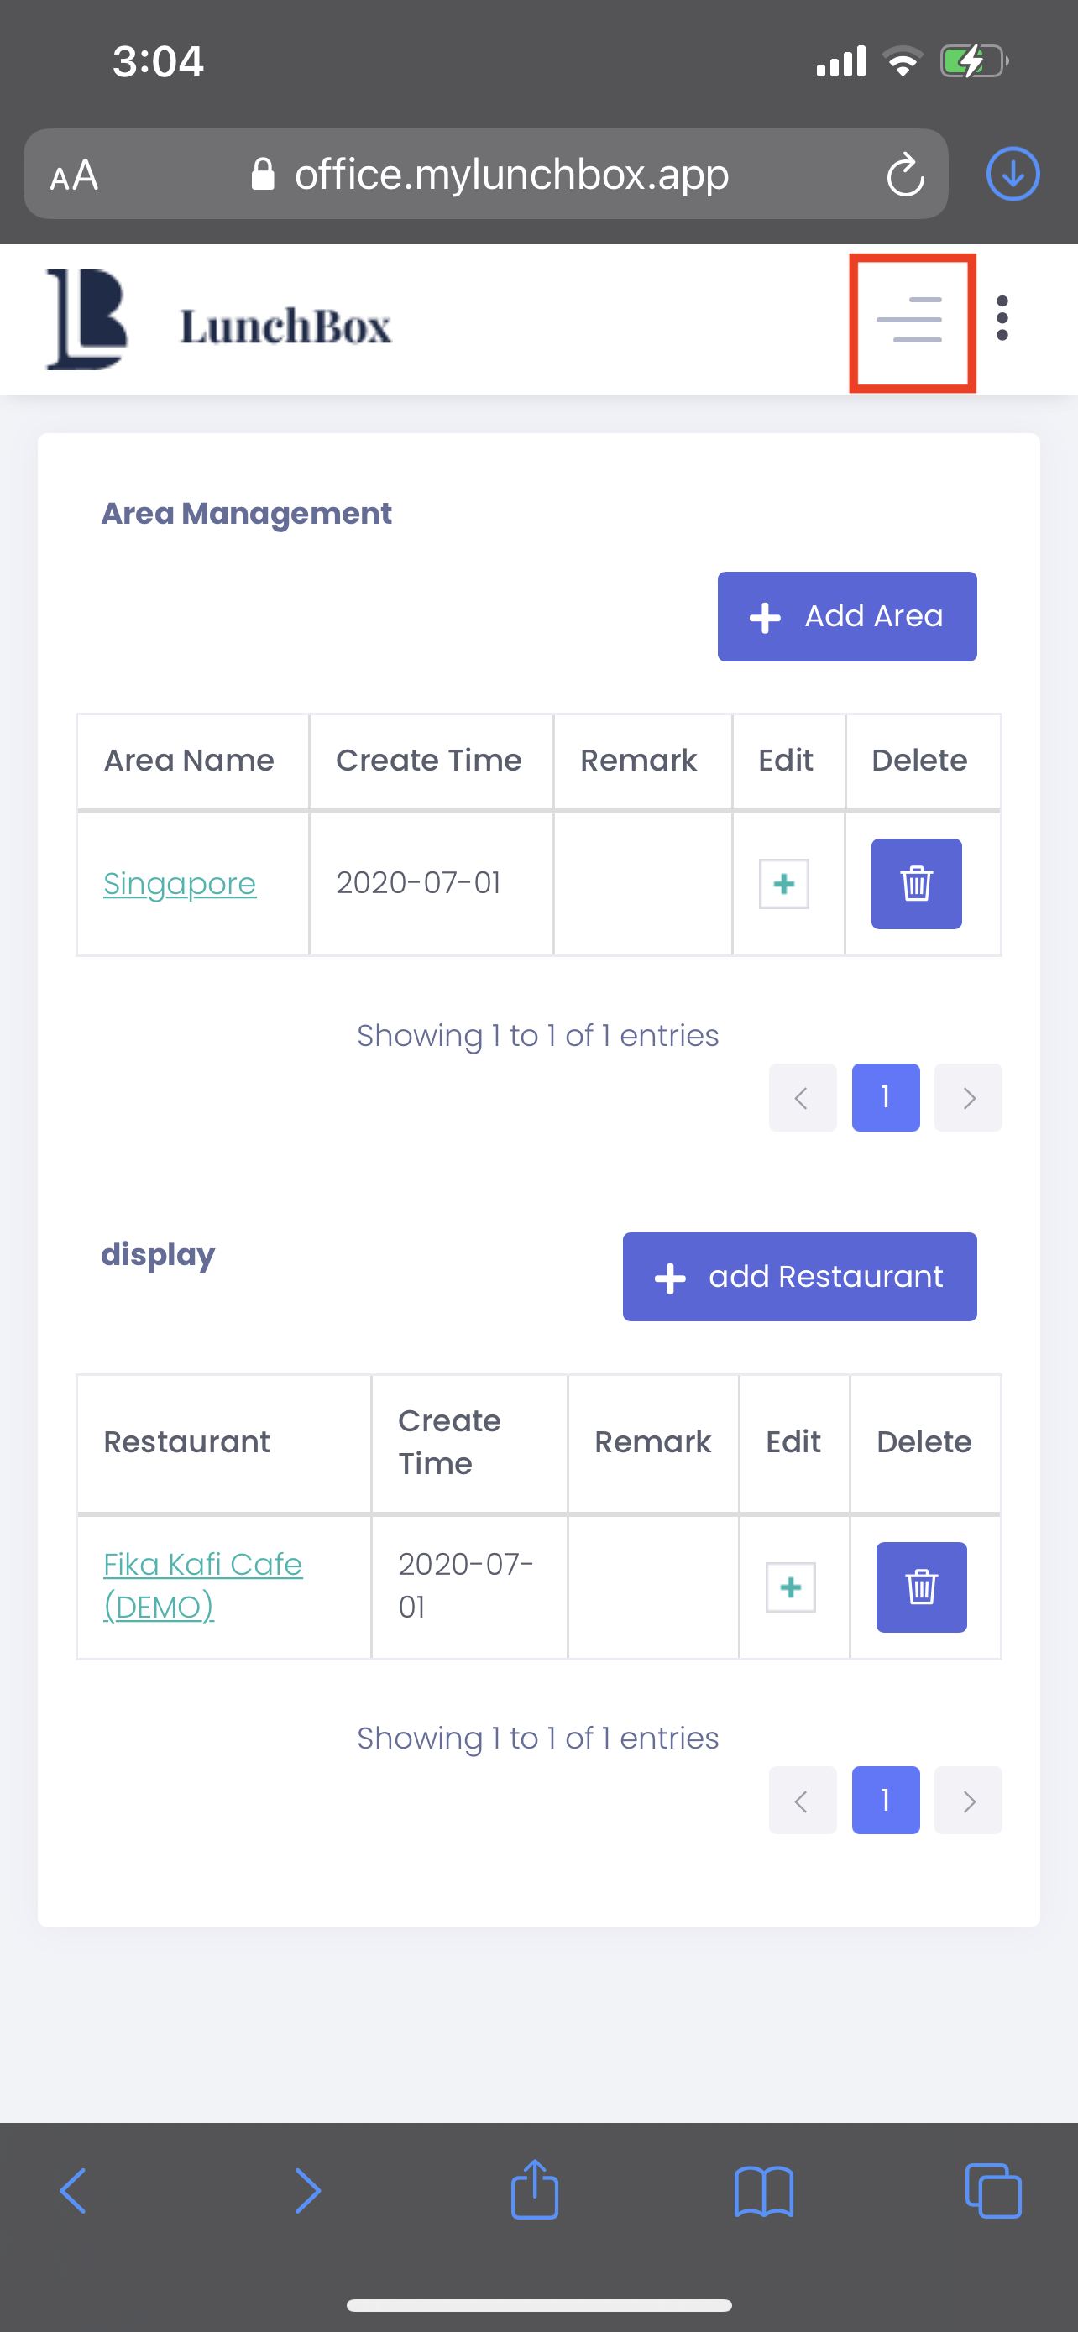Click the add Restaurant button
This screenshot has height=2332, width=1078.
pyautogui.click(x=800, y=1277)
